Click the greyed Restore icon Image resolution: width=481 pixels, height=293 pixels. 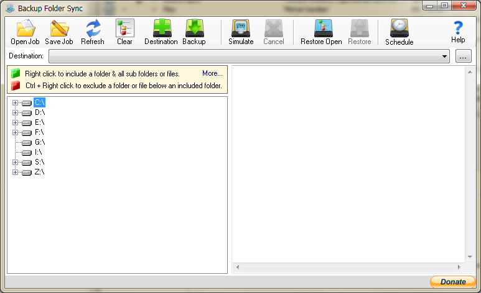coord(360,32)
